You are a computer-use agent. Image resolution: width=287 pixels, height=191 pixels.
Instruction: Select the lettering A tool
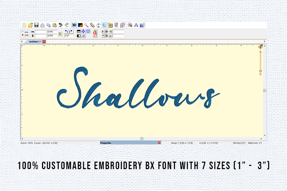(x=136, y=25)
